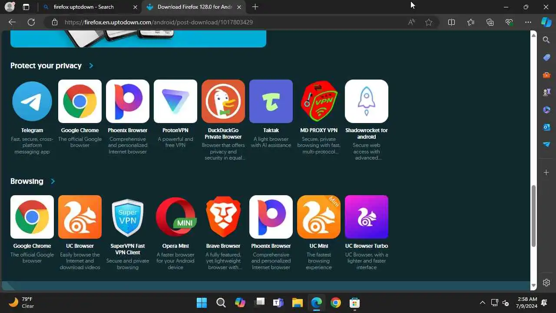Image resolution: width=556 pixels, height=313 pixels.
Task: Open Microsoft Store from taskbar
Action: [354, 303]
